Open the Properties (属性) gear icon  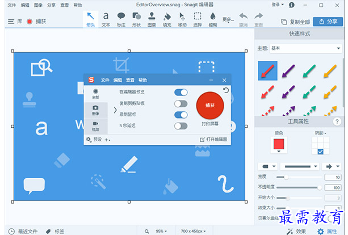[321, 231]
